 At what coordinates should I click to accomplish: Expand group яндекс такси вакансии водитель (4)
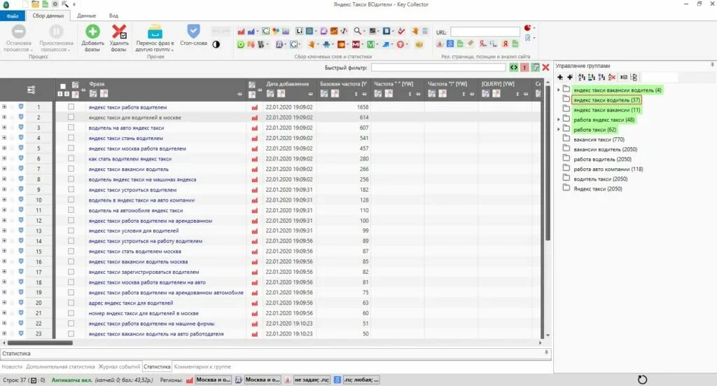pos(559,90)
